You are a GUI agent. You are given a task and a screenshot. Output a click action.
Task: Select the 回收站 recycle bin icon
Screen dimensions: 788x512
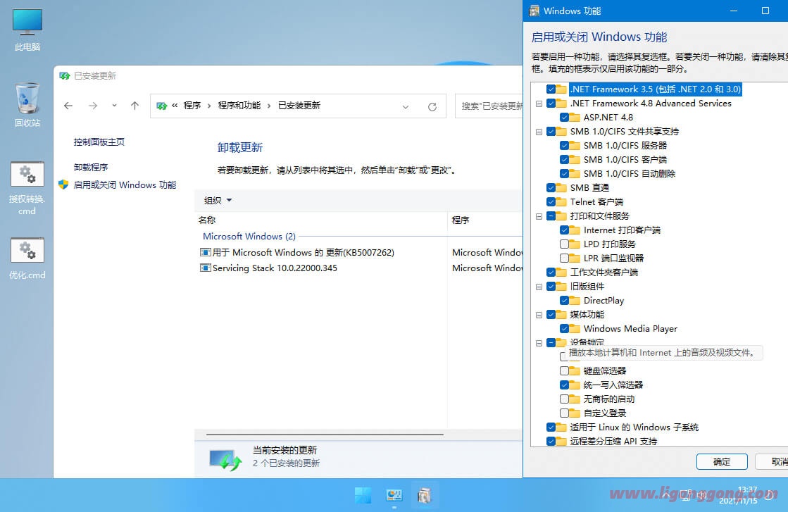click(x=27, y=105)
